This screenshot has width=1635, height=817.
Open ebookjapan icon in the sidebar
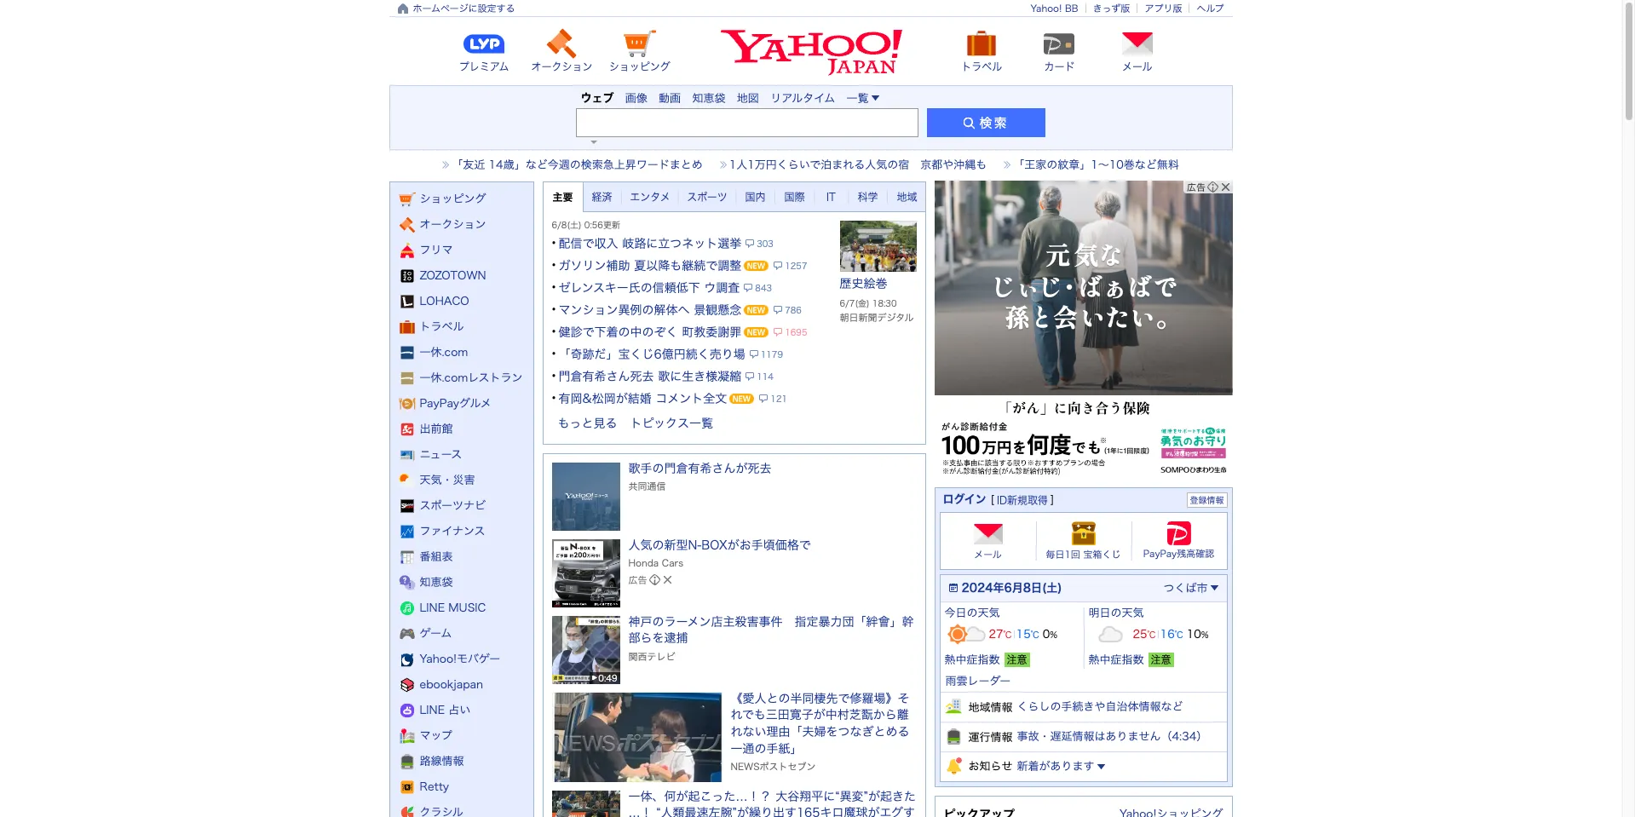(x=407, y=685)
